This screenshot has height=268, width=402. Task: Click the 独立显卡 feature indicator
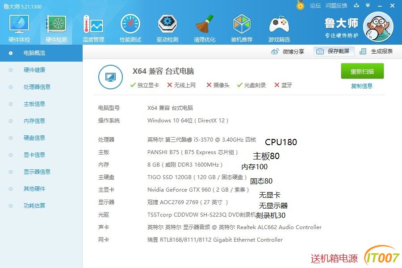(x=145, y=85)
